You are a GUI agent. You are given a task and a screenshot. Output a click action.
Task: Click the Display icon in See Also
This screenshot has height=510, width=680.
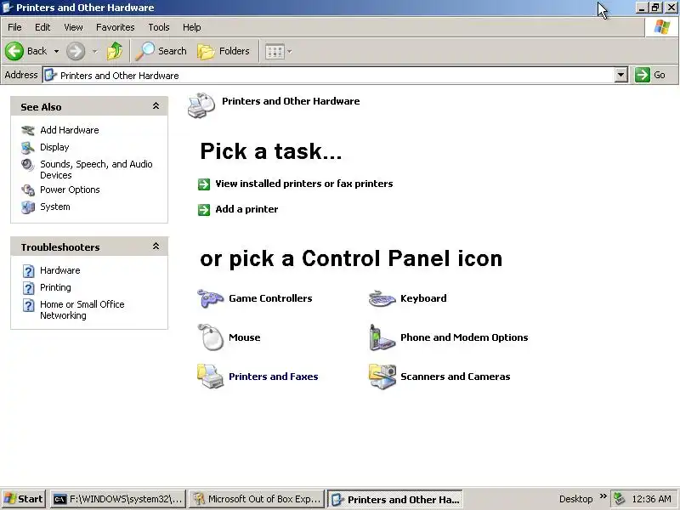pyautogui.click(x=28, y=148)
